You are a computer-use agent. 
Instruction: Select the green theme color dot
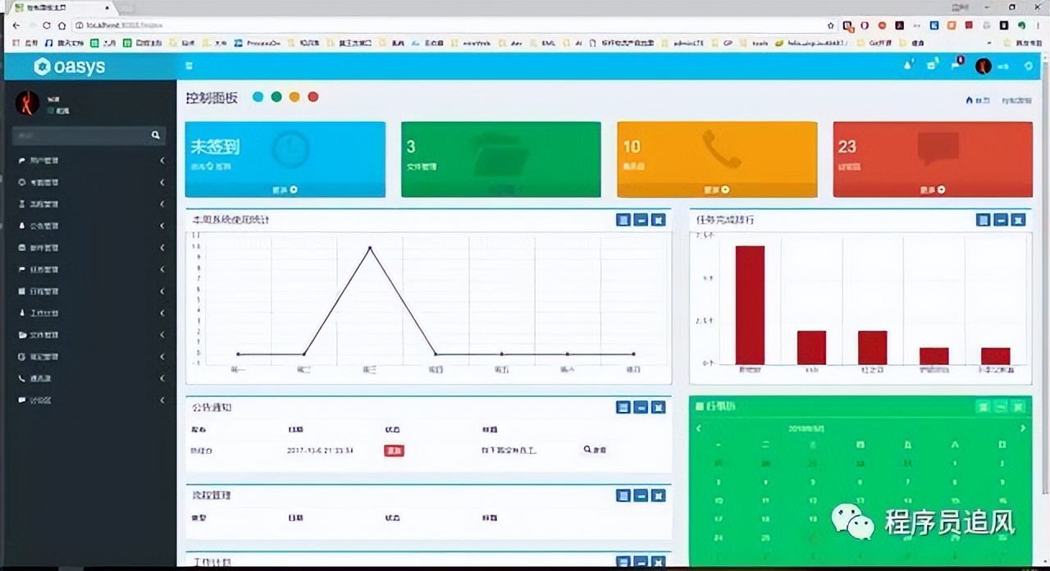[x=276, y=97]
